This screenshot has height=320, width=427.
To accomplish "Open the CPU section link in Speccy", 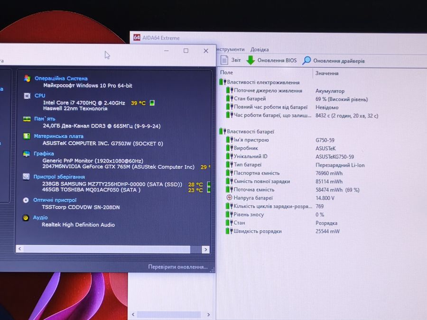I will tap(40, 95).
